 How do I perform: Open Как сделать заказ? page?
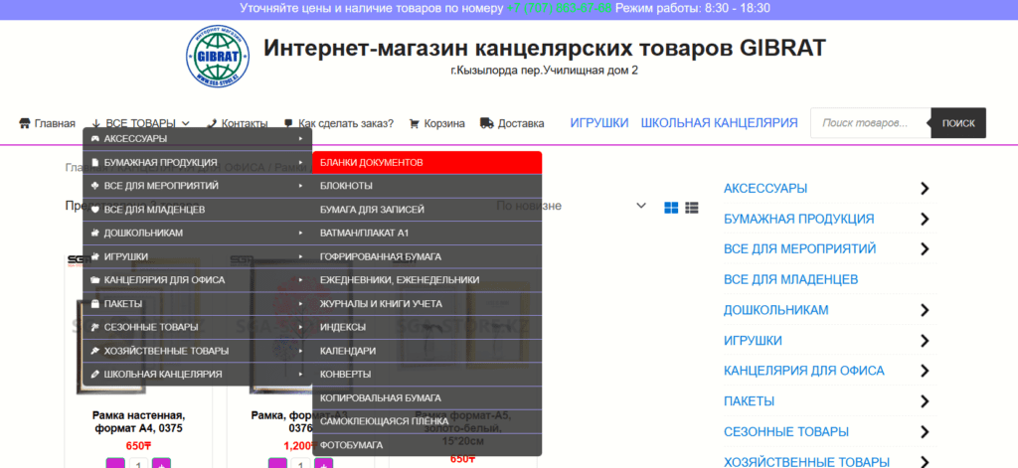coord(339,123)
